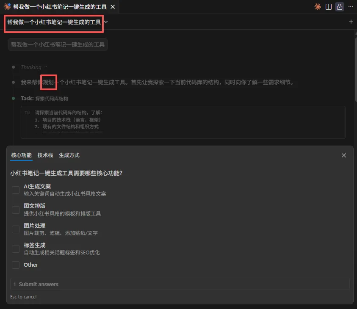Screen dimensions: 357x309
Task: Click the description 提供小红书风格的模板和排版工具
Action: point(62,214)
